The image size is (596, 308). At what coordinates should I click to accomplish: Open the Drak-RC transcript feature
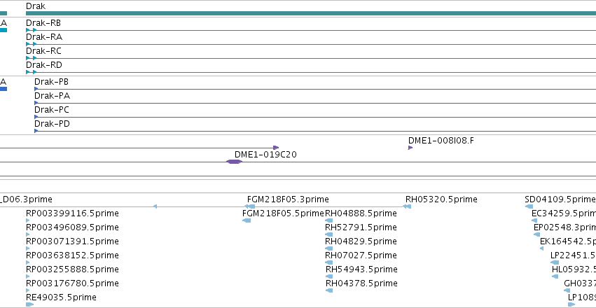(x=311, y=58)
